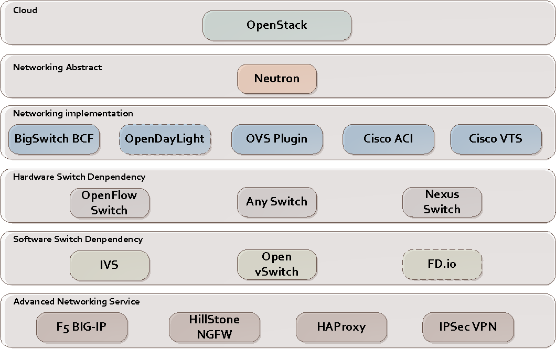Select the F5 BIG-IP box

pos(82,327)
